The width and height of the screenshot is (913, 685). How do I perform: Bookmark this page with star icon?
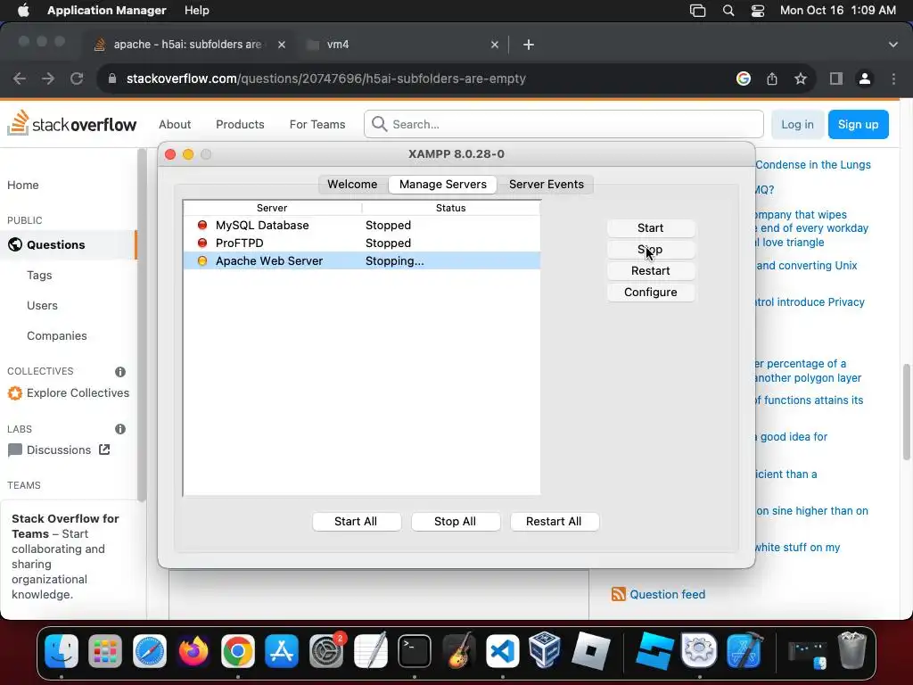coord(801,78)
